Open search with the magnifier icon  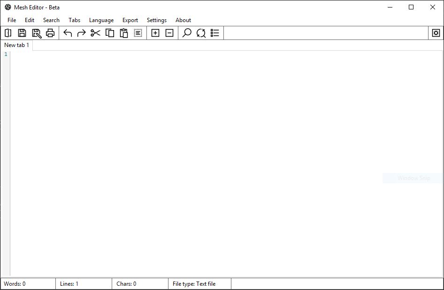pyautogui.click(x=187, y=33)
